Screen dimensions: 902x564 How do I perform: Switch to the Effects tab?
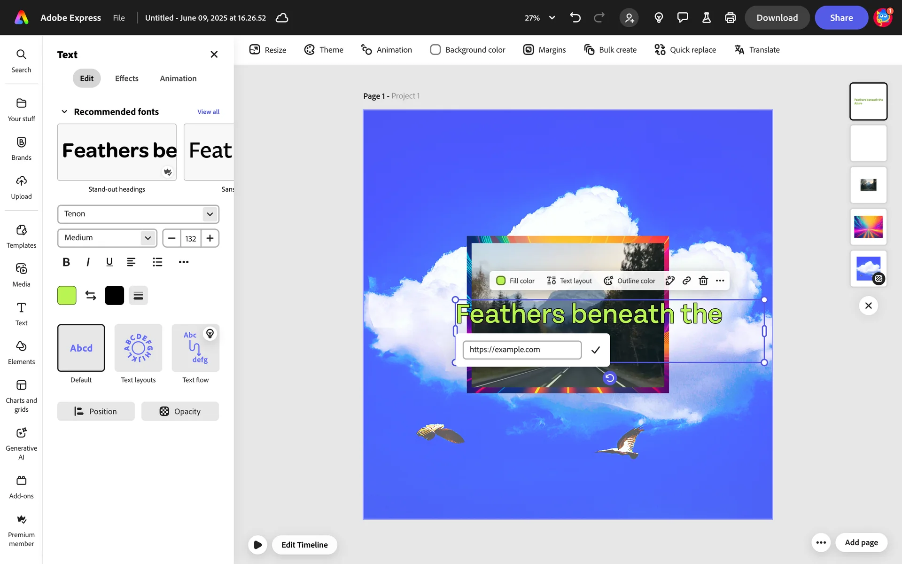tap(126, 78)
